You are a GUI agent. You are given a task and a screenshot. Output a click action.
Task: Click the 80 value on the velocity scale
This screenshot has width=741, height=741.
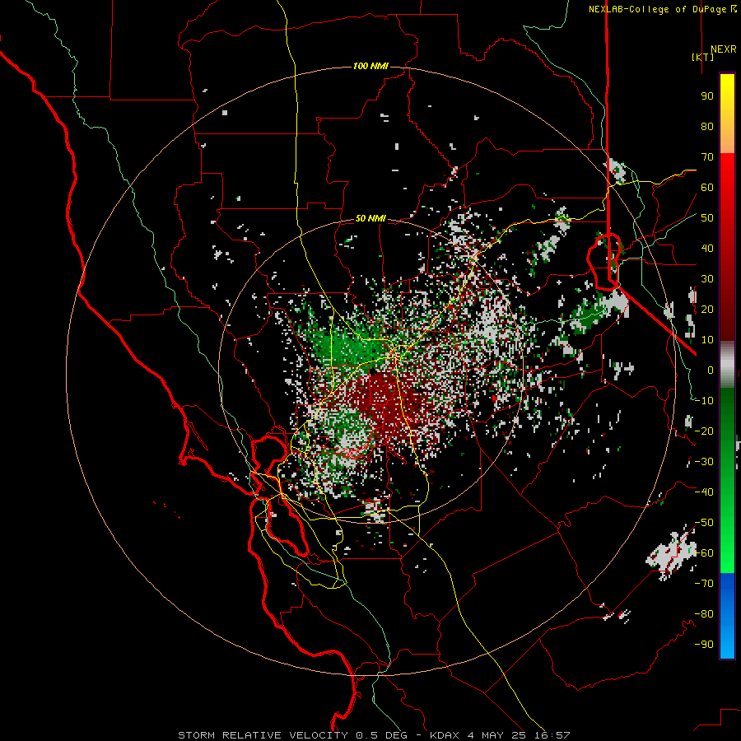click(707, 127)
